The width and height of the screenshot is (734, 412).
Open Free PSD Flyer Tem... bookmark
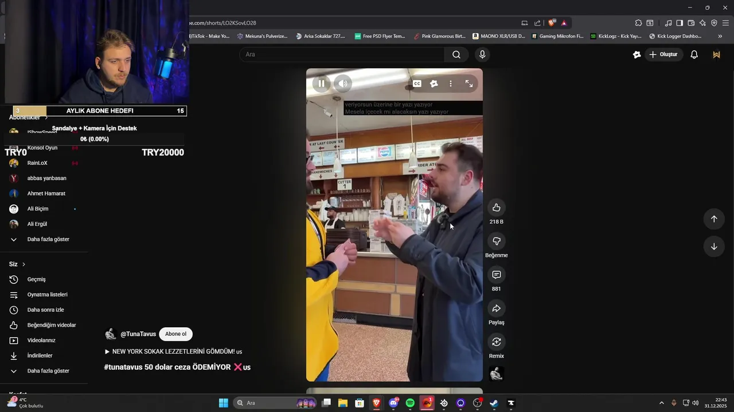coord(380,36)
